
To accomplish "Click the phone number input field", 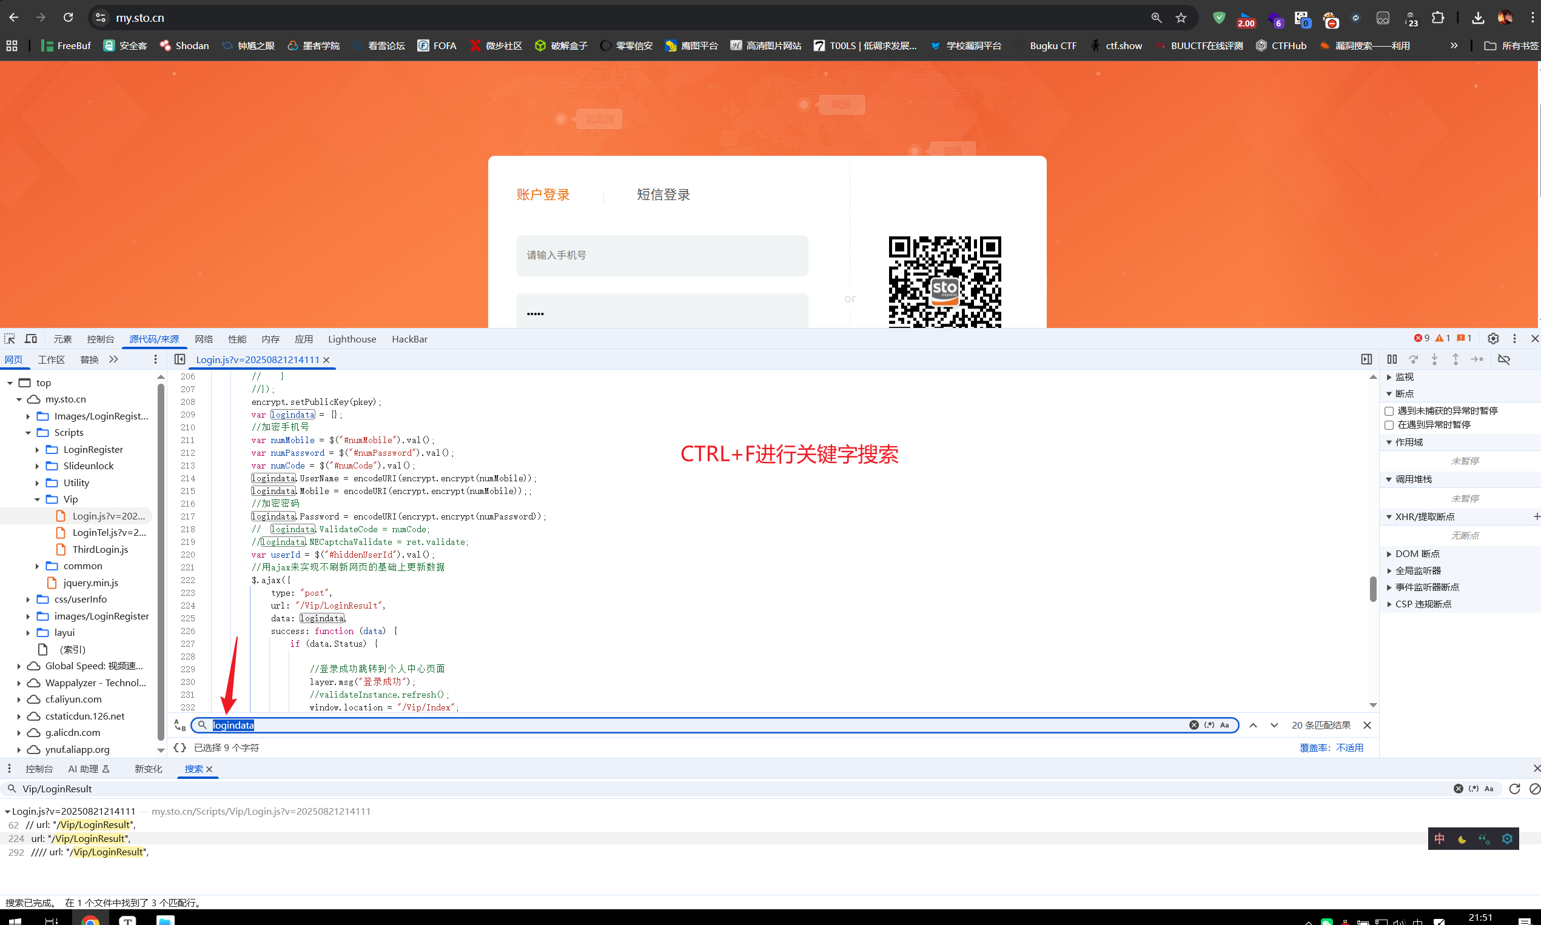I will 662,255.
